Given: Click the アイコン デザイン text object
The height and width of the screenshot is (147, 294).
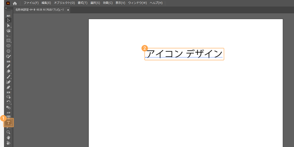Looking at the screenshot, I should 184,54.
